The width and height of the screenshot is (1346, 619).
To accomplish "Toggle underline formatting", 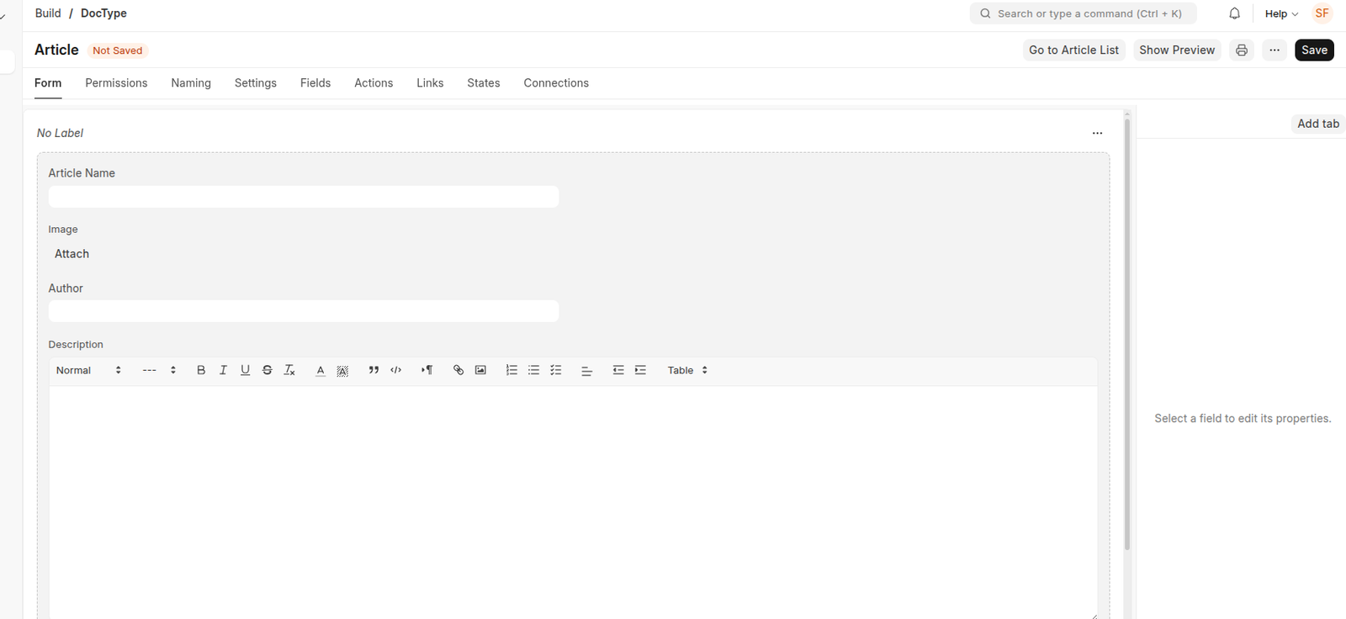I will [246, 370].
